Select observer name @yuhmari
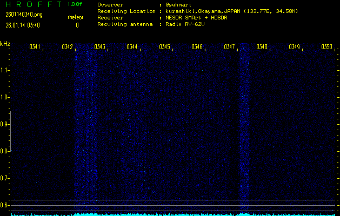Image resolution: width=340 pixels, height=216 pixels. tap(178, 5)
